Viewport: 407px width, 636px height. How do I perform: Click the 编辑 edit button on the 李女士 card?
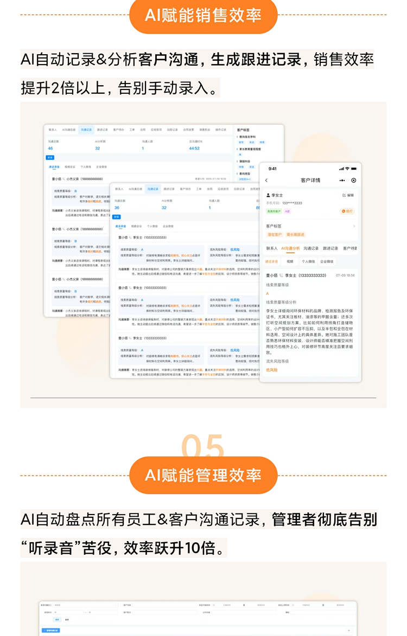(x=348, y=195)
